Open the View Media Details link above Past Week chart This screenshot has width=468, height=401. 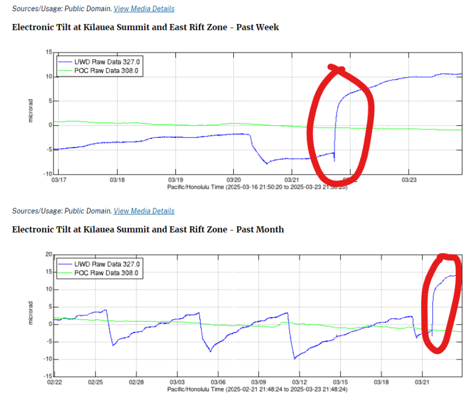point(144,9)
